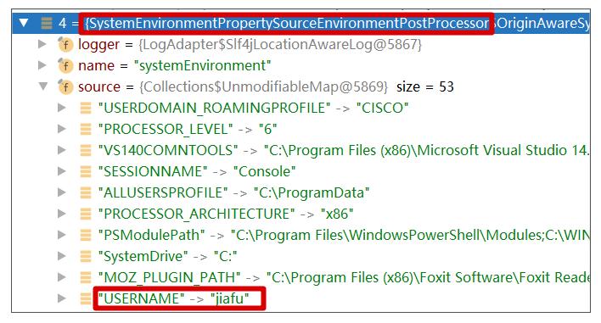This screenshot has width=601, height=323.
Task: Click the entry icon beside SESSIONNAME
Action: point(86,171)
